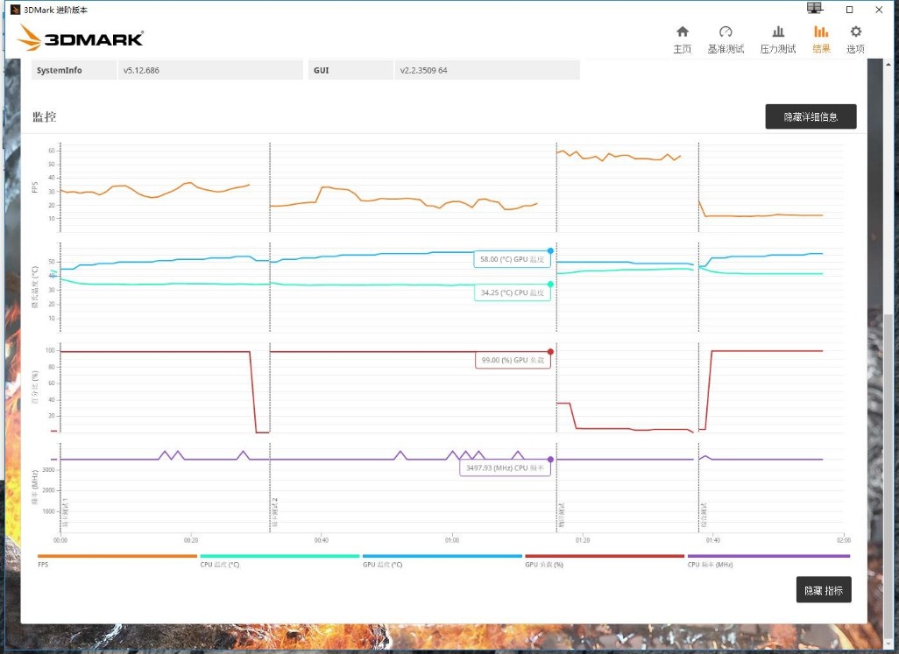Click the dual-monitor icon near window controls
Screen dimensions: 899x654
point(813,8)
